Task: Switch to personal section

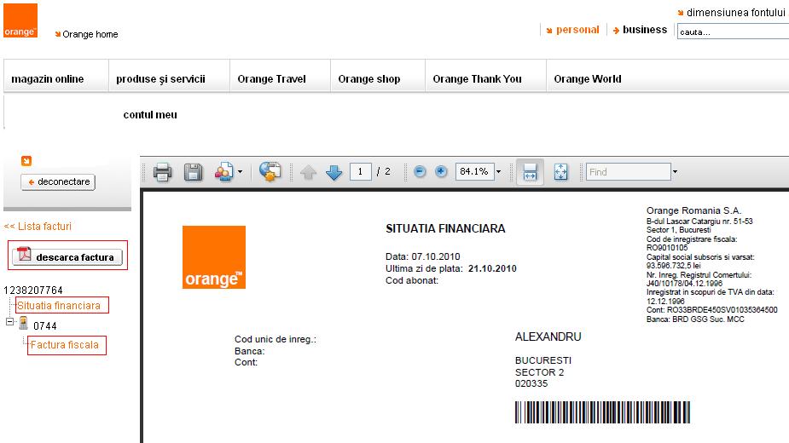Action: [577, 30]
